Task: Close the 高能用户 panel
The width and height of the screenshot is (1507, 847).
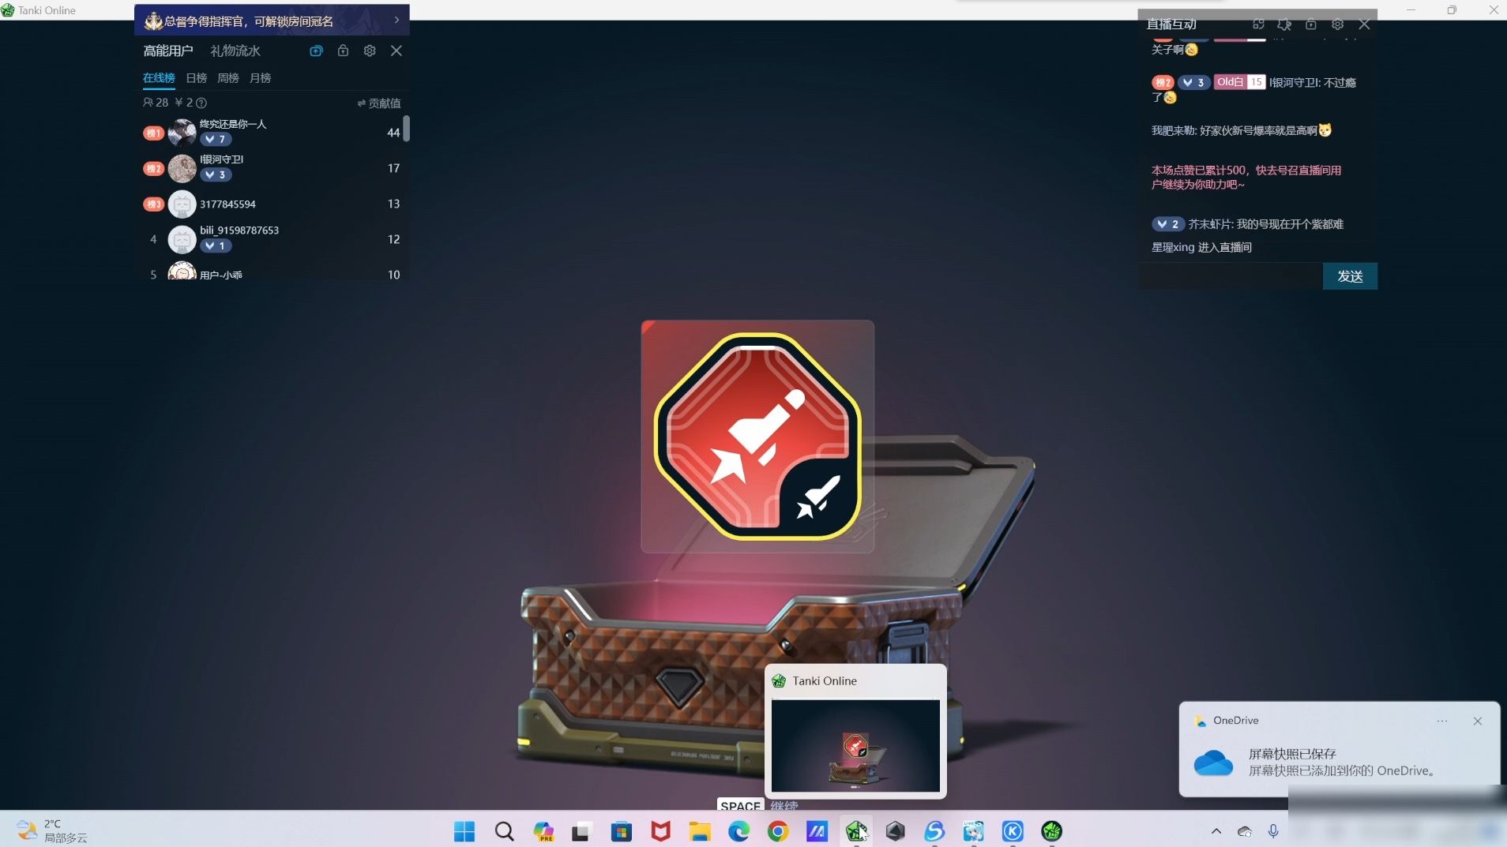Action: click(x=396, y=51)
